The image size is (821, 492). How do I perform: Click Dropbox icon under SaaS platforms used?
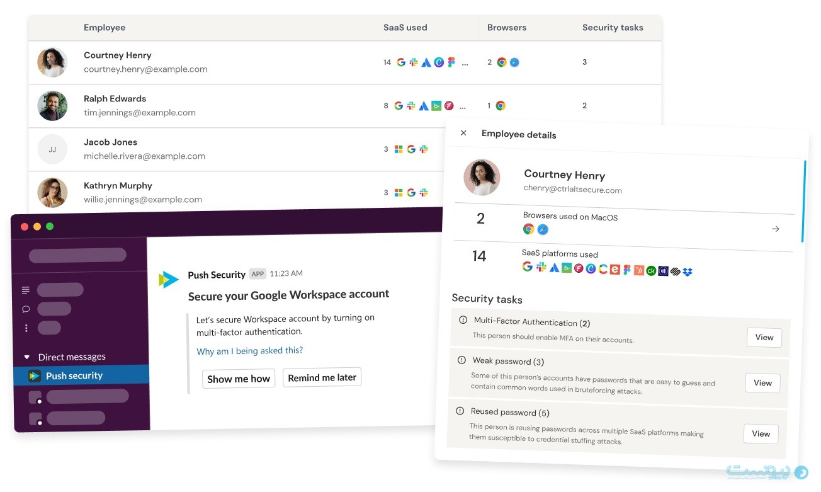688,272
